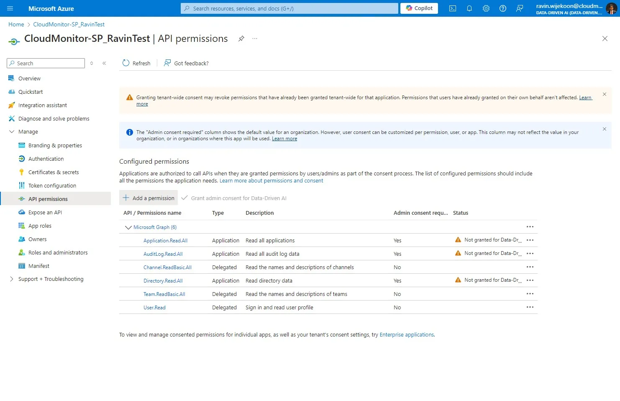Dismiss the tenant-wide consent warning banner
Viewport: 620px width, 401px height.
[x=605, y=94]
